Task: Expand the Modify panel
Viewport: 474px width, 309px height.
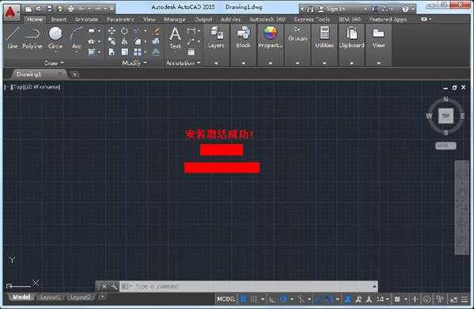Action: [x=135, y=63]
